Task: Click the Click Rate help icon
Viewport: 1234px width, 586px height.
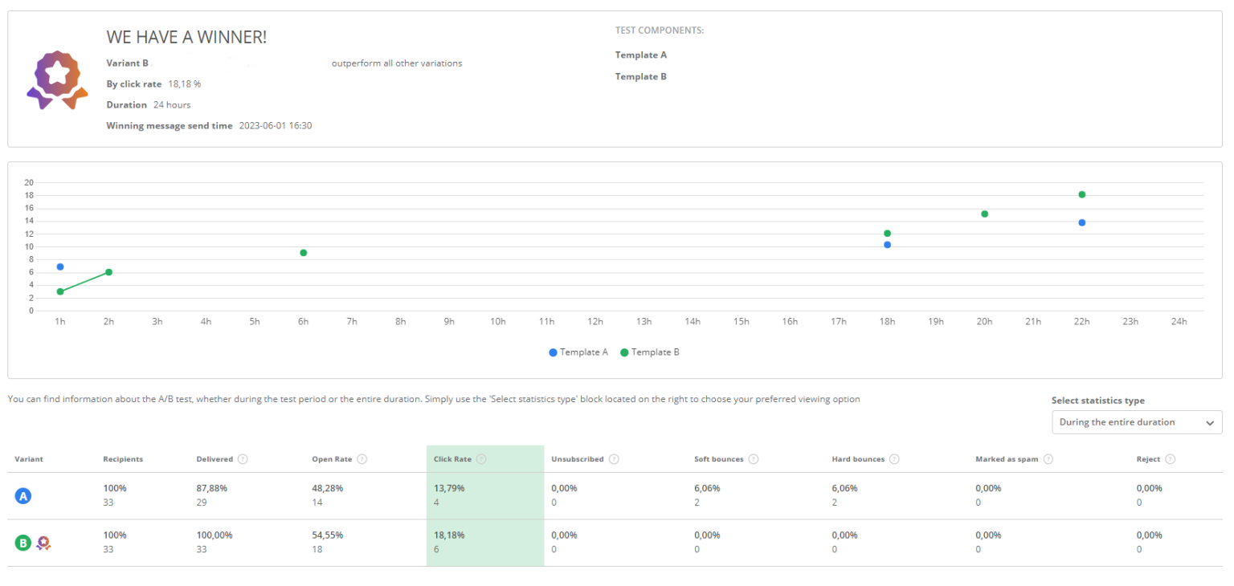Action: point(481,459)
